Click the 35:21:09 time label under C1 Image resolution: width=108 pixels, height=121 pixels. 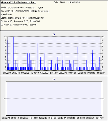click(x=82, y=73)
